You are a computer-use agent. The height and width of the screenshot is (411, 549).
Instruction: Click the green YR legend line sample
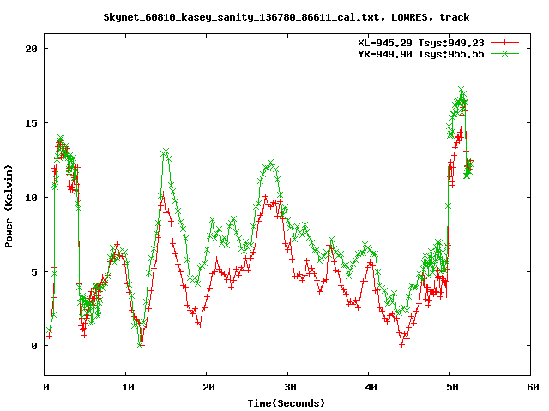point(504,53)
